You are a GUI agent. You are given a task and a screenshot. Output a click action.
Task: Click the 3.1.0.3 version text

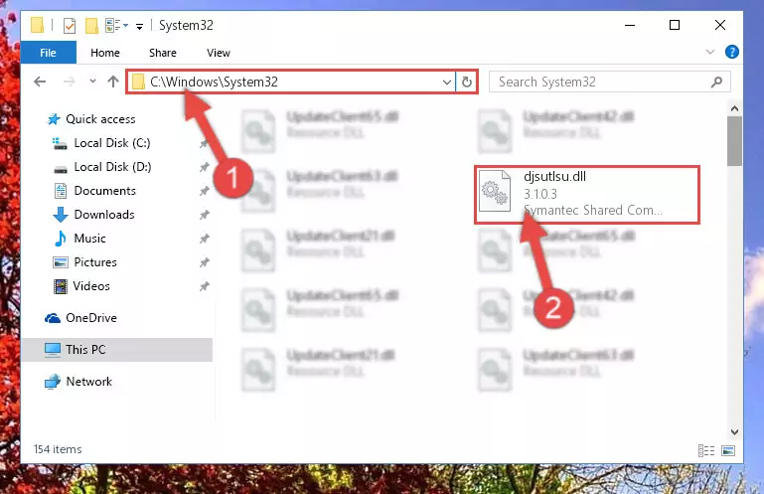[539, 194]
